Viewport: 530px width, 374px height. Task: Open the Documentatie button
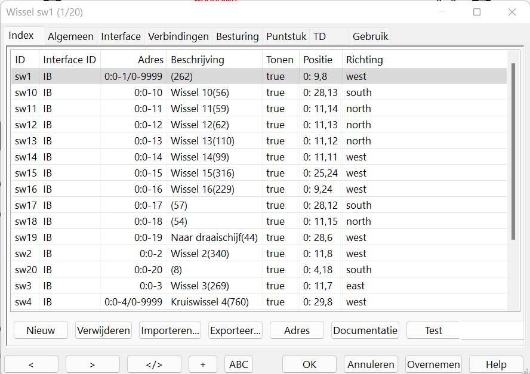click(365, 330)
